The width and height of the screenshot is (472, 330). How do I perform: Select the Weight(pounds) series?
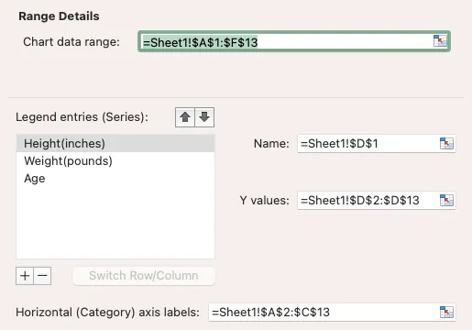coord(115,160)
